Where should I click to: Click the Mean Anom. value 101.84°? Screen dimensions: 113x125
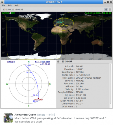coord(80,101)
